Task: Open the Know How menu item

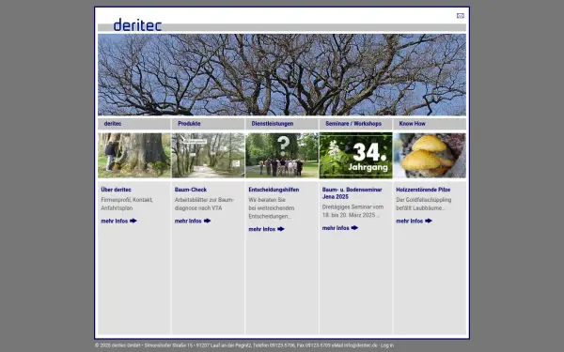Action: 413,124
